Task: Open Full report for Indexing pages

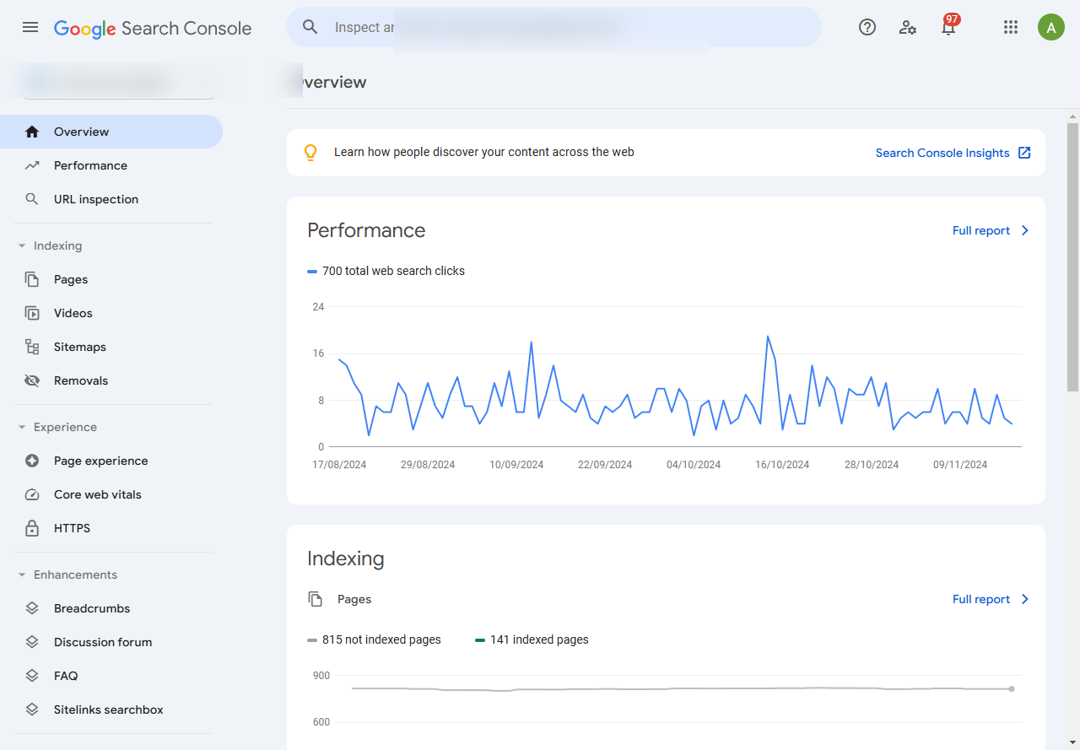Action: coord(991,599)
